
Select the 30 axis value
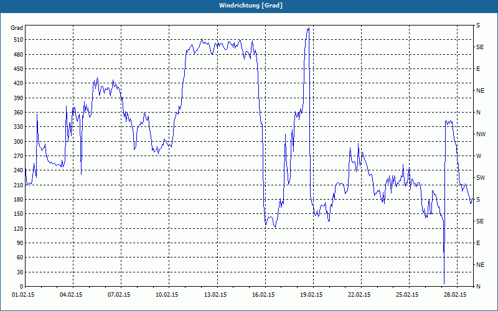coord(20,272)
